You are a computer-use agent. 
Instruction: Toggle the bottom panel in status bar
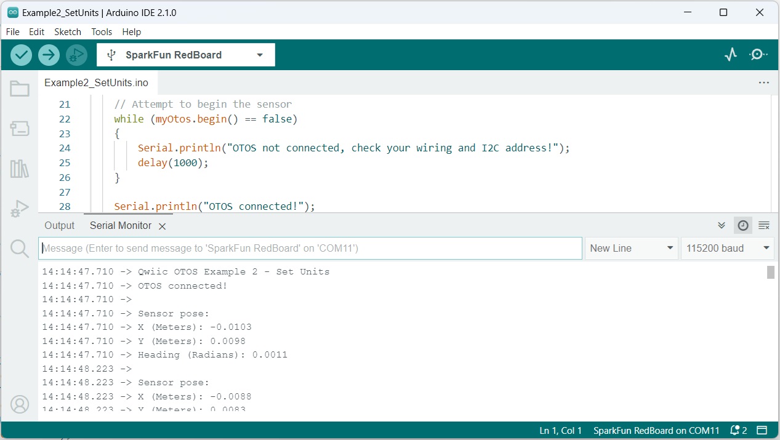762,430
